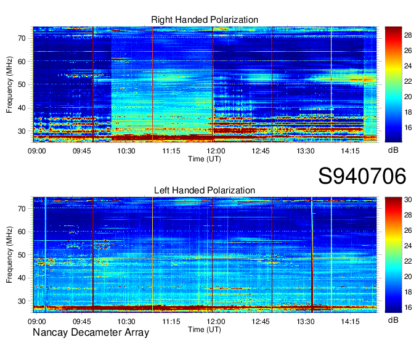Click inside the Left Handed Polarization spectrogram
This screenshot has height=340, width=419.
pyautogui.click(x=205, y=254)
